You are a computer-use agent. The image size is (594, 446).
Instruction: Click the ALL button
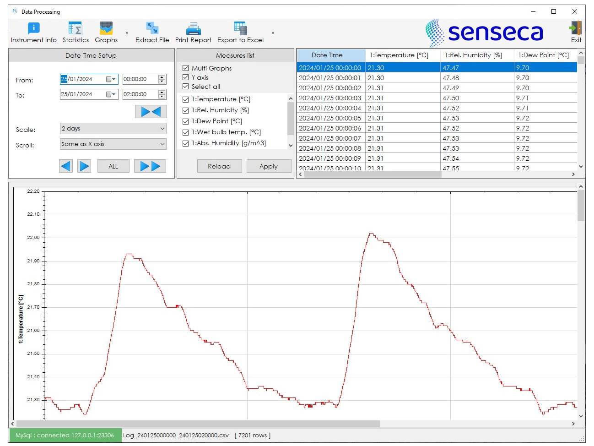pyautogui.click(x=113, y=166)
